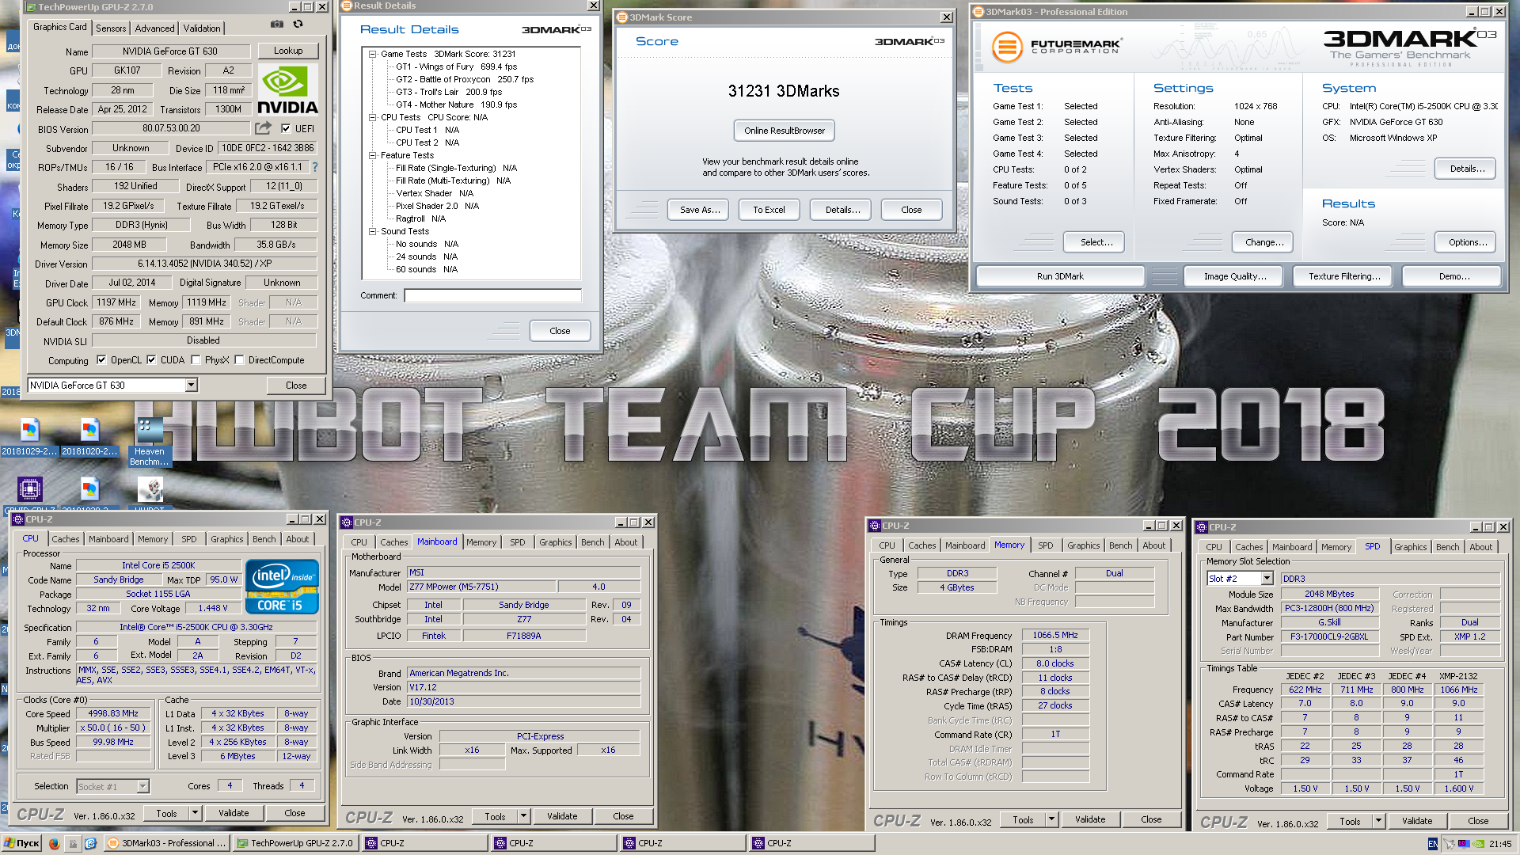Click the Run 3DMark button

pos(1060,276)
